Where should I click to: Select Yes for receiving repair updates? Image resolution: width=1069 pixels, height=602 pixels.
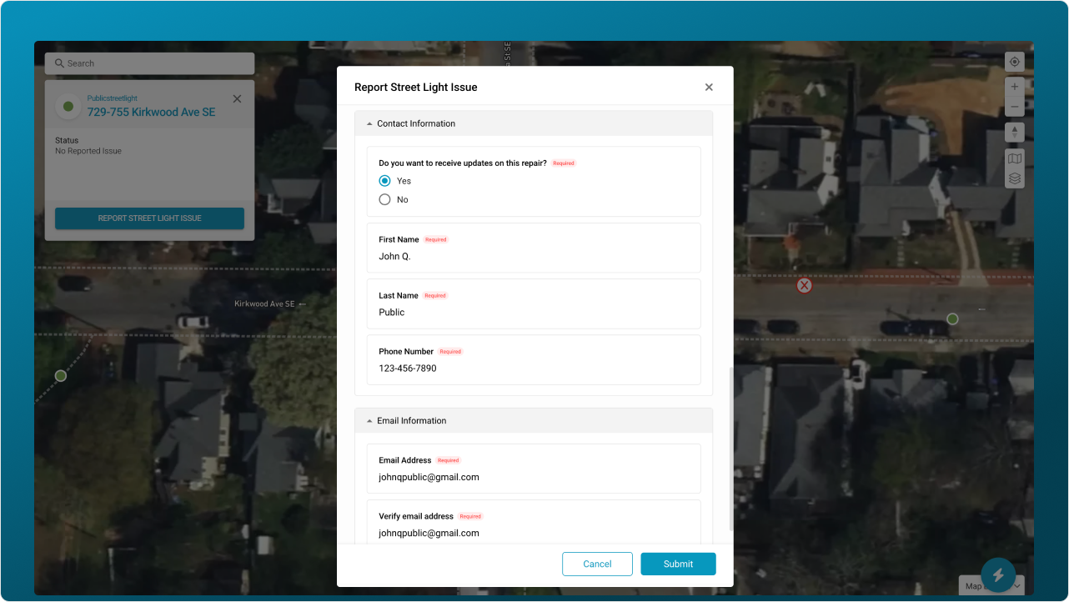(384, 181)
